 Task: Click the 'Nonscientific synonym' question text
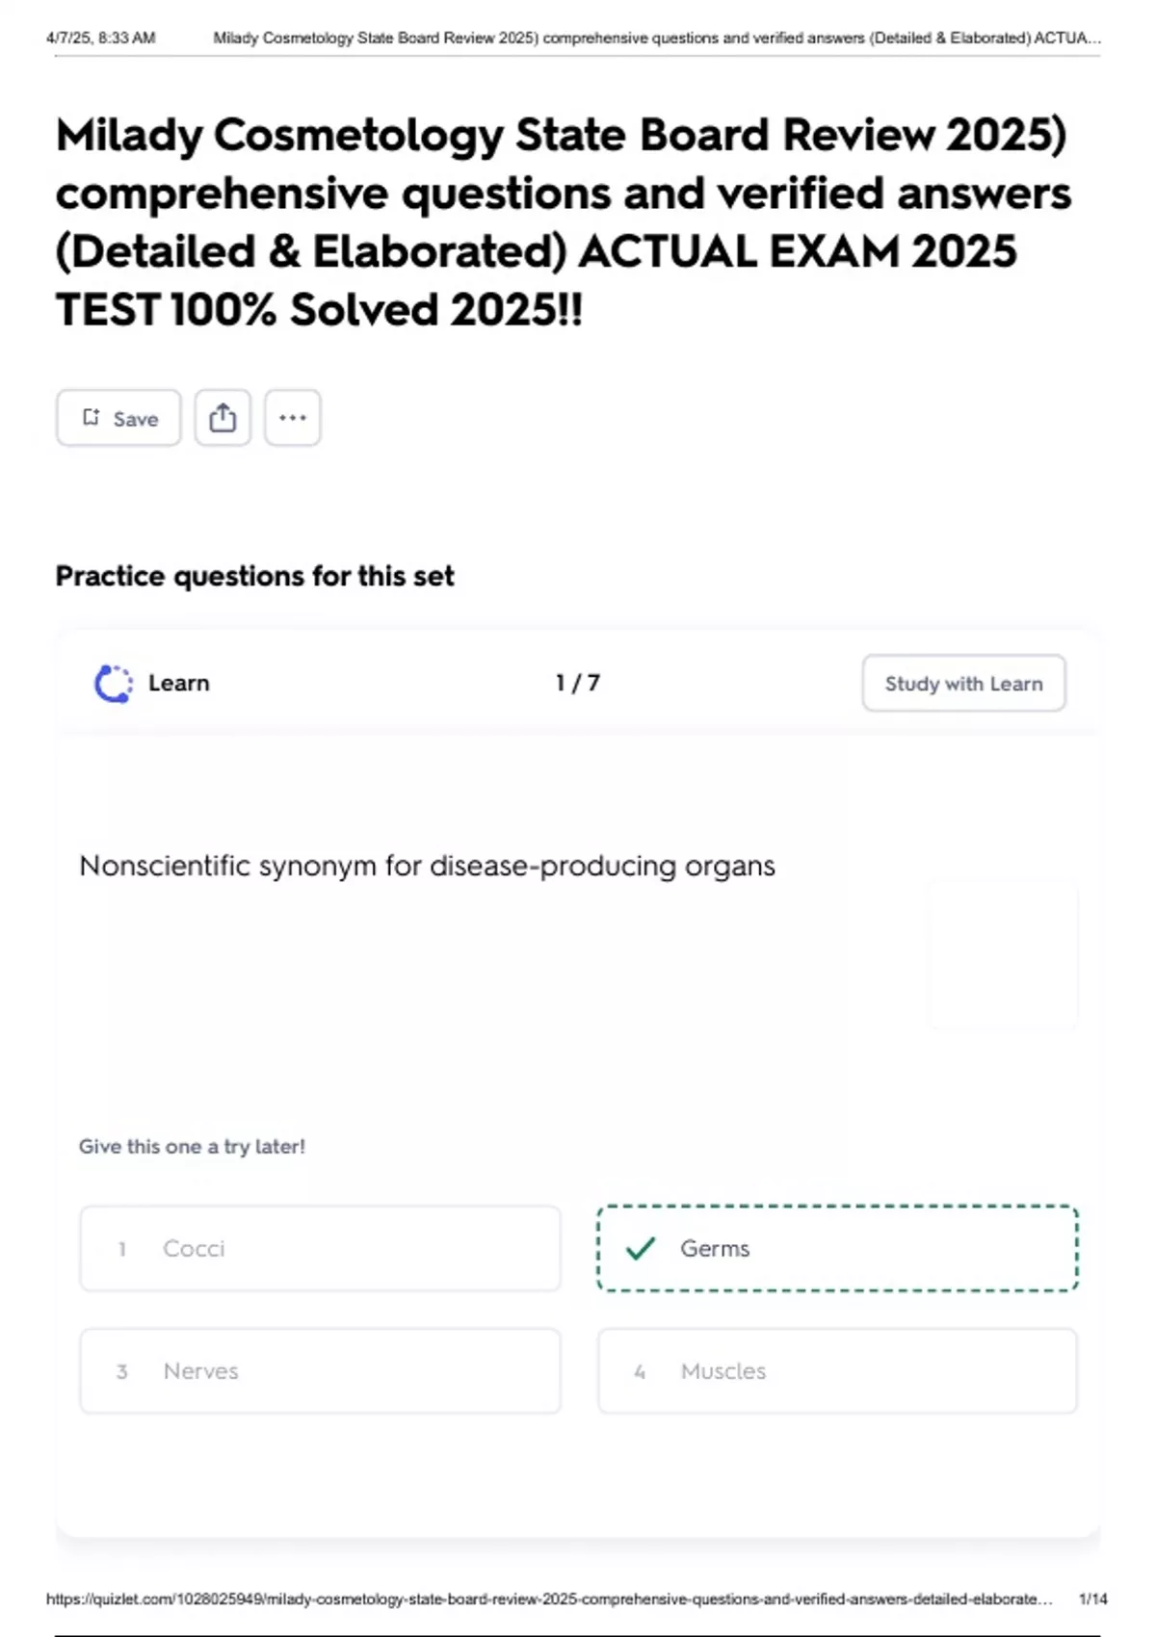point(427,867)
